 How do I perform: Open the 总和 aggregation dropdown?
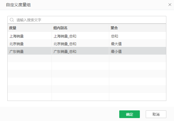coord(137,36)
